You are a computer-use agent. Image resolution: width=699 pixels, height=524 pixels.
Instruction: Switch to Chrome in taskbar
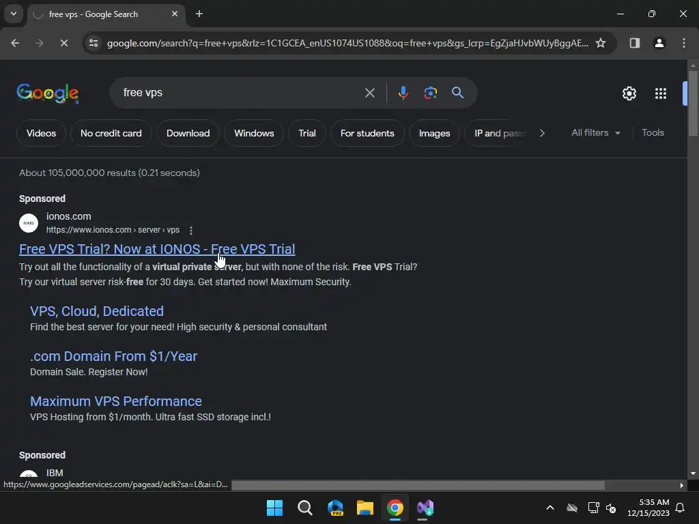tap(395, 508)
